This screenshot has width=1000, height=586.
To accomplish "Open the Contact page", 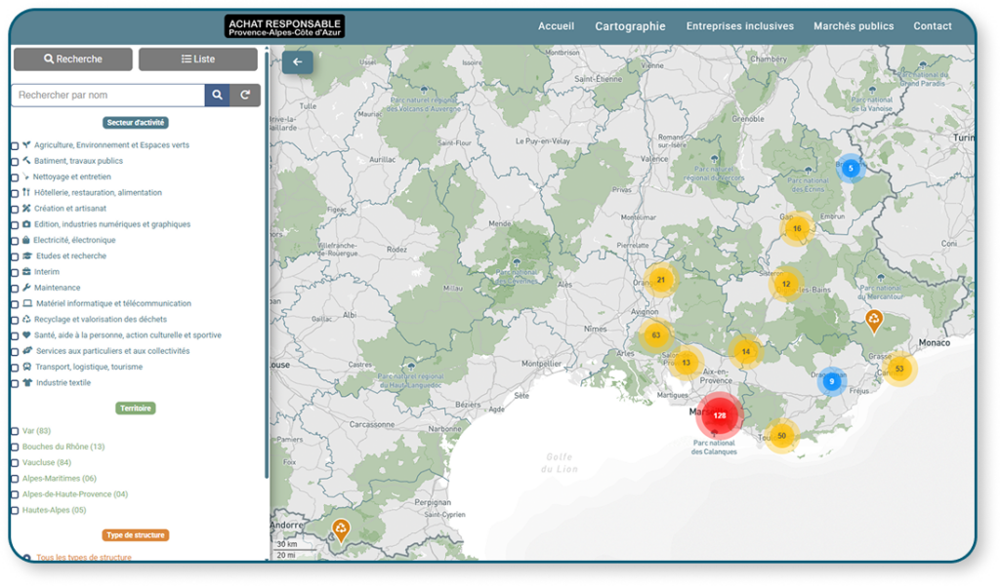I will point(933,26).
